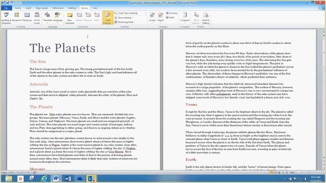Open Internet Explorer from the taskbar
Image resolution: width=326 pixels, height=183 pixels.
tap(44, 178)
